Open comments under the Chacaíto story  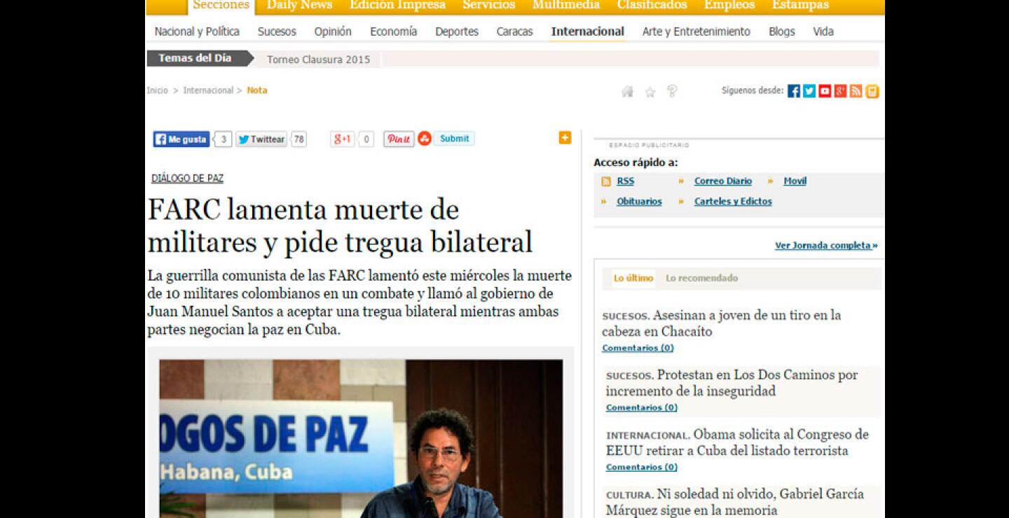pos(638,348)
